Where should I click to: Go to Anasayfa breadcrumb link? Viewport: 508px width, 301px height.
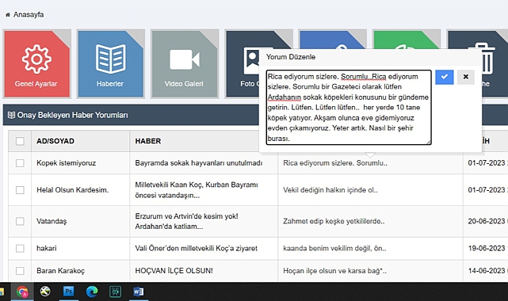tap(29, 14)
